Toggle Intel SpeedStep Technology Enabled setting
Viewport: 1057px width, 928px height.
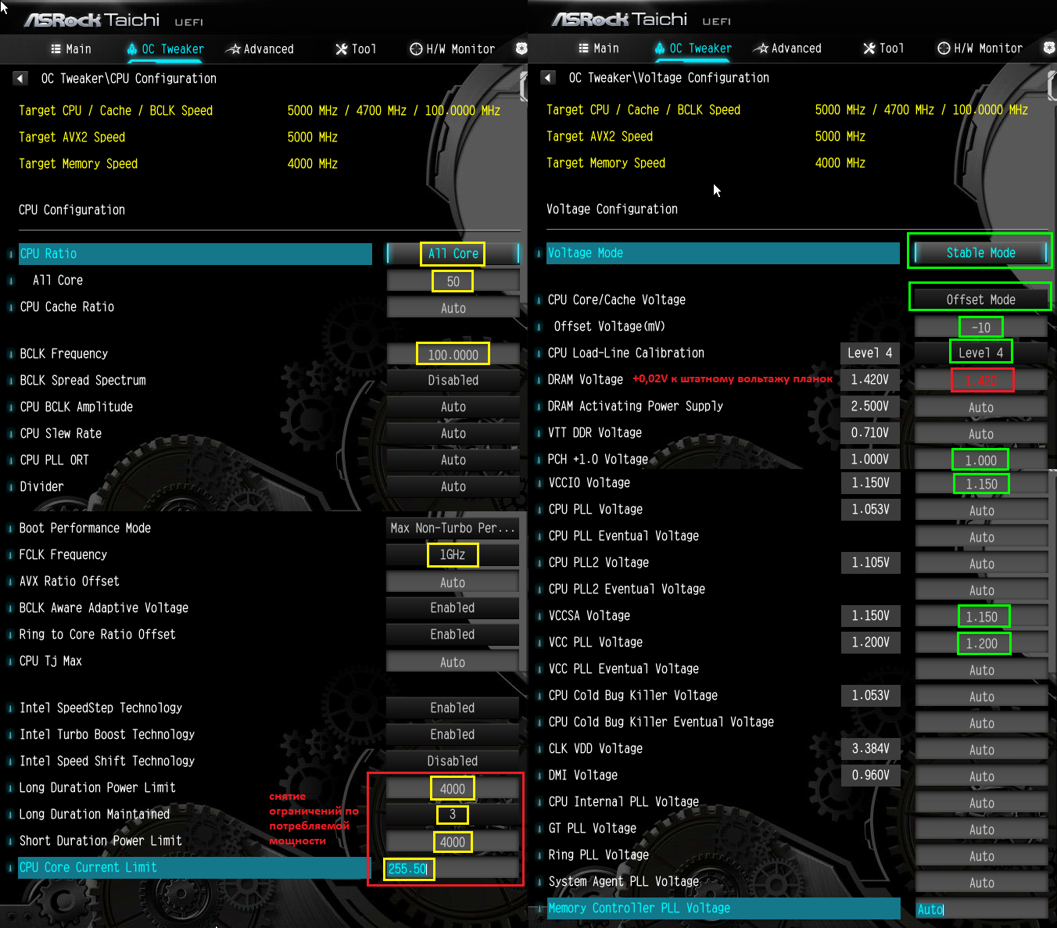tap(453, 708)
